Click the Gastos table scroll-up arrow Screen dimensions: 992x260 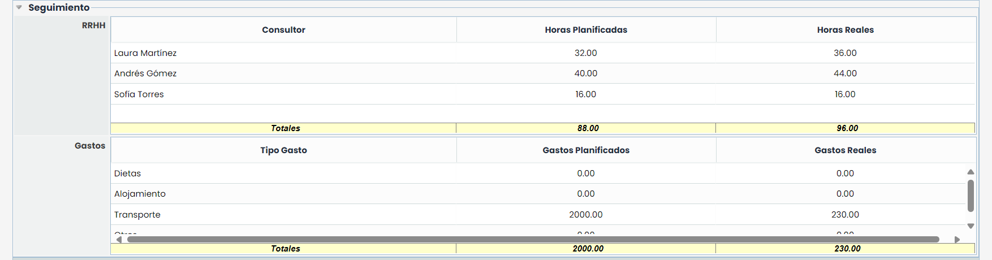pos(971,172)
